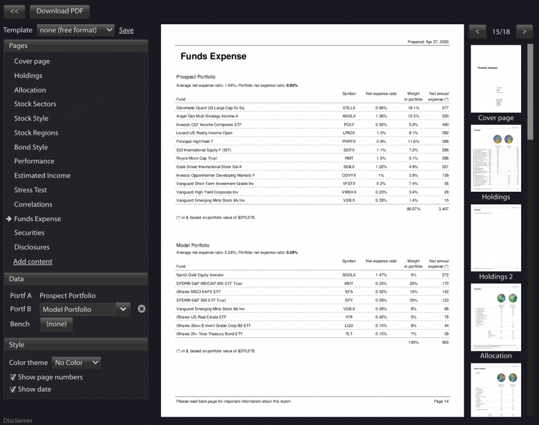Click the Page 14 footer label
539x425 pixels.
coord(441,401)
